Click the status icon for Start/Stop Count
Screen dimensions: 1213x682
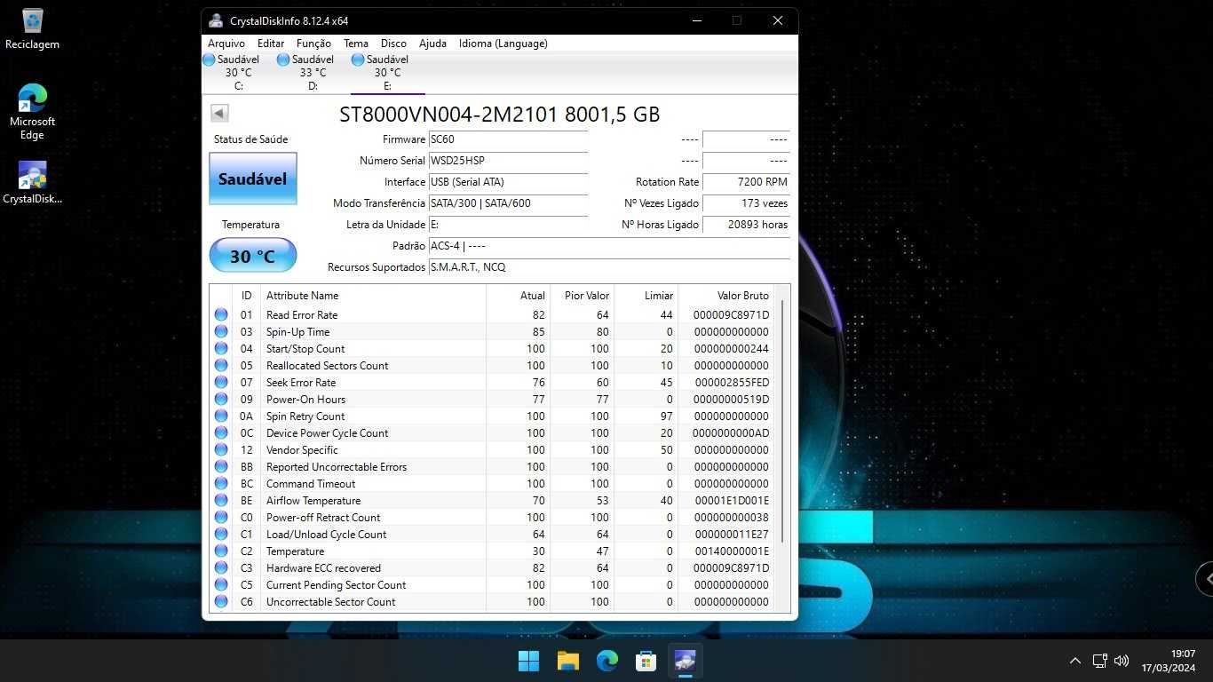point(221,349)
